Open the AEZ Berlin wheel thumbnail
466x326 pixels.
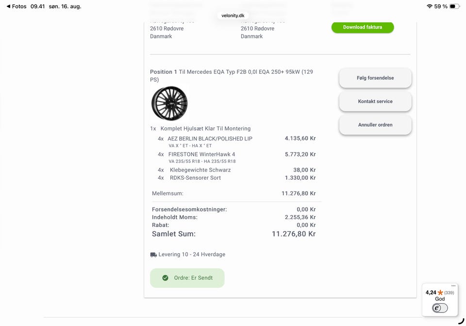[x=170, y=103]
